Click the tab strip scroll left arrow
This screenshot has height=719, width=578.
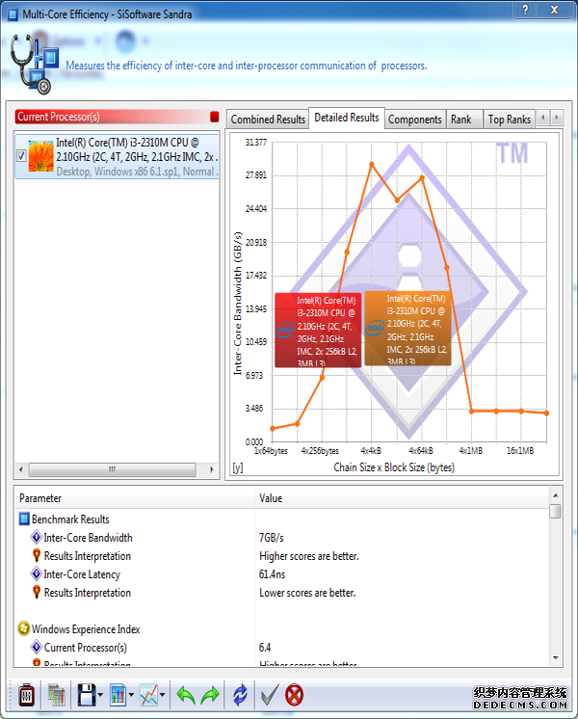(543, 118)
